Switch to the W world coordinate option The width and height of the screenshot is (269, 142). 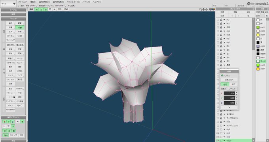(x=9, y=126)
